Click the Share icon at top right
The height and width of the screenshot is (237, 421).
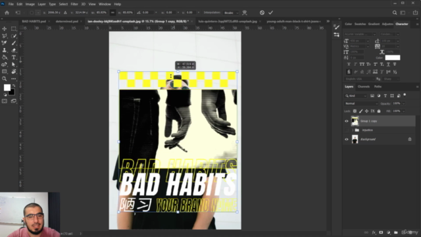tap(415, 13)
